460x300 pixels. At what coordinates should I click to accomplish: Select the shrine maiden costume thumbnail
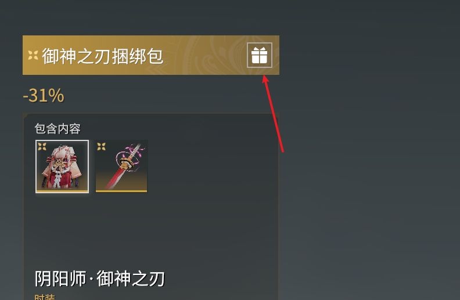62,167
